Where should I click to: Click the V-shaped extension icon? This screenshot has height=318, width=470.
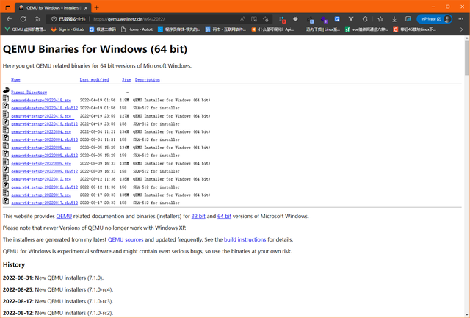tap(351, 19)
